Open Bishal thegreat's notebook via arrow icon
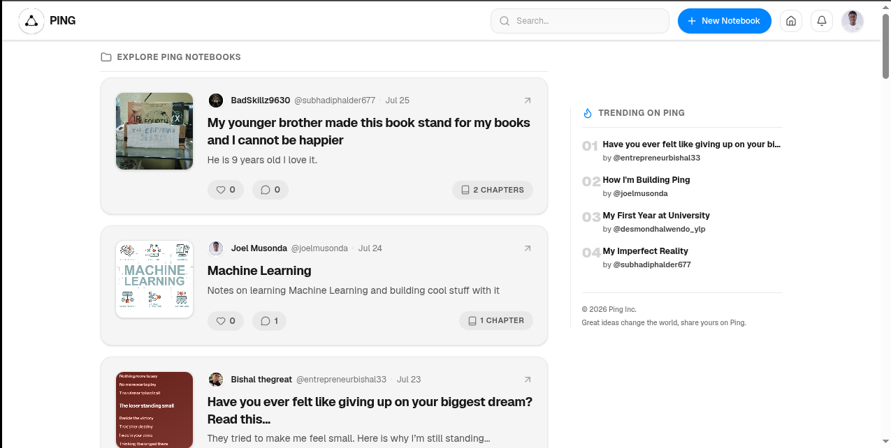 pos(528,380)
